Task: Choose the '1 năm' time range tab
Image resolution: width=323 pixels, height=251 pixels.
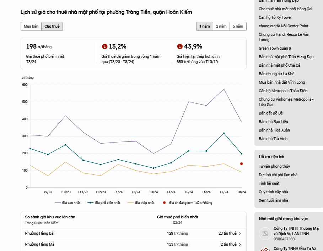Action: pos(204,26)
